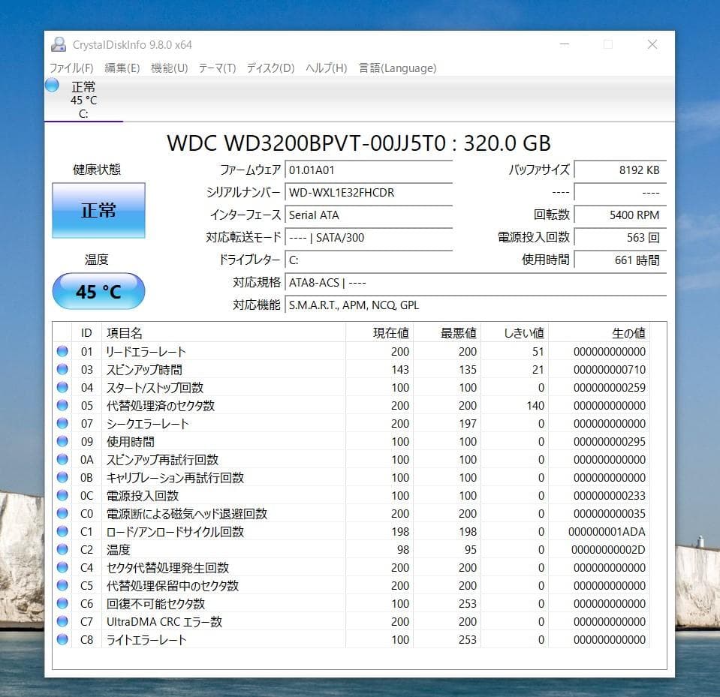720x697 pixels.
Task: Click the power-on hours value 661 時間
Action: [620, 260]
